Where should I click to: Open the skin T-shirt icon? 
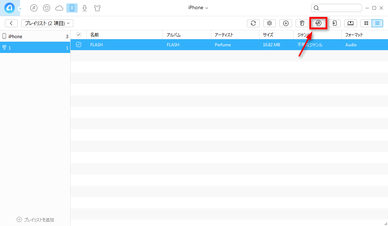(x=97, y=8)
